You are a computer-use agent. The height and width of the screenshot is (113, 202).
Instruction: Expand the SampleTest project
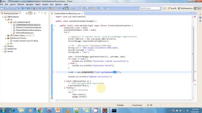click(x=3, y=49)
